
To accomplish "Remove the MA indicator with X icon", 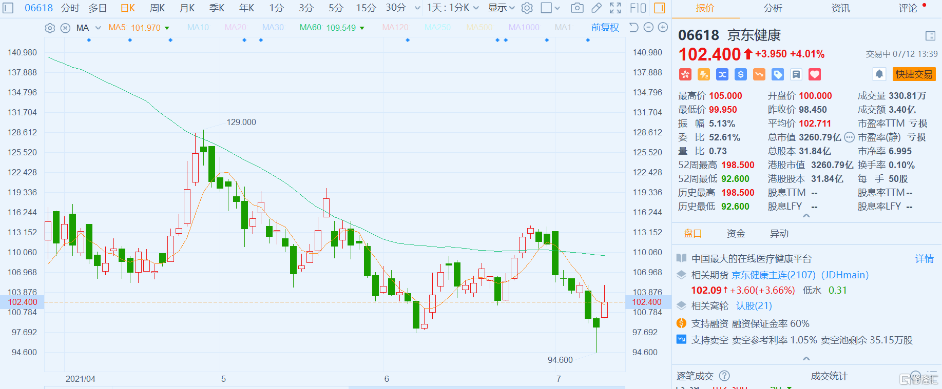I will (x=65, y=28).
